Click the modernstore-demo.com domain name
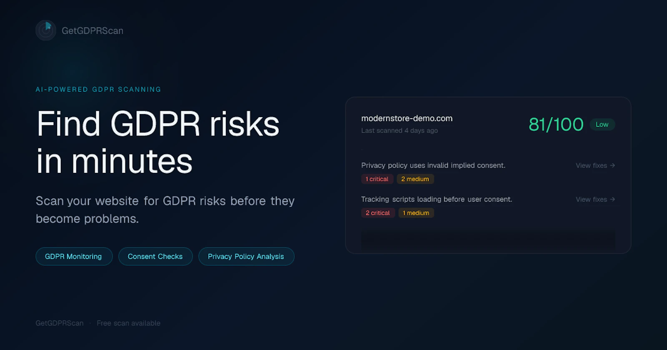The height and width of the screenshot is (350, 667). click(x=407, y=118)
